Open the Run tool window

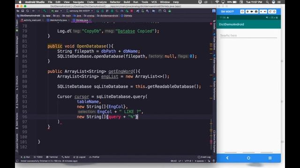tap(25, 157)
